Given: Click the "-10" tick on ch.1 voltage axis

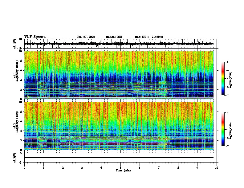Looking at the screenshot, I should click(20, 49).
